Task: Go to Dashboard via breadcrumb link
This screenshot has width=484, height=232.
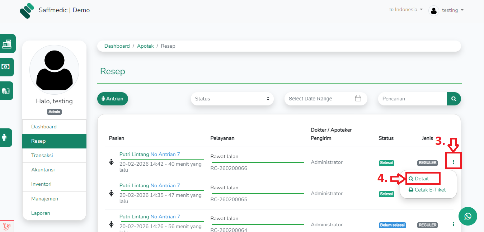Action: (x=117, y=46)
